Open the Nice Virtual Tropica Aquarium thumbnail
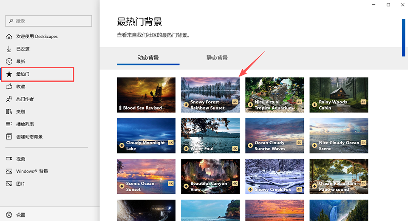This screenshot has height=221, width=408. pyautogui.click(x=275, y=95)
